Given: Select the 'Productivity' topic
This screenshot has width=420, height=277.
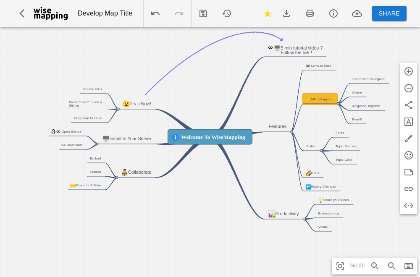Looking at the screenshot, I should (283, 214).
